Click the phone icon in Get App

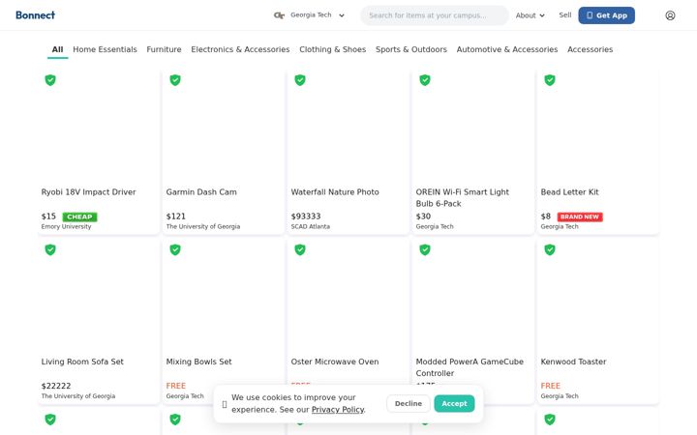[x=590, y=15]
